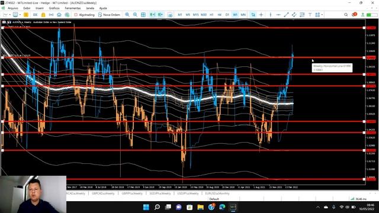Switch to the GBPJPY.a,Weekly chart tab
Screen dimensions: 379x213
point(132,193)
